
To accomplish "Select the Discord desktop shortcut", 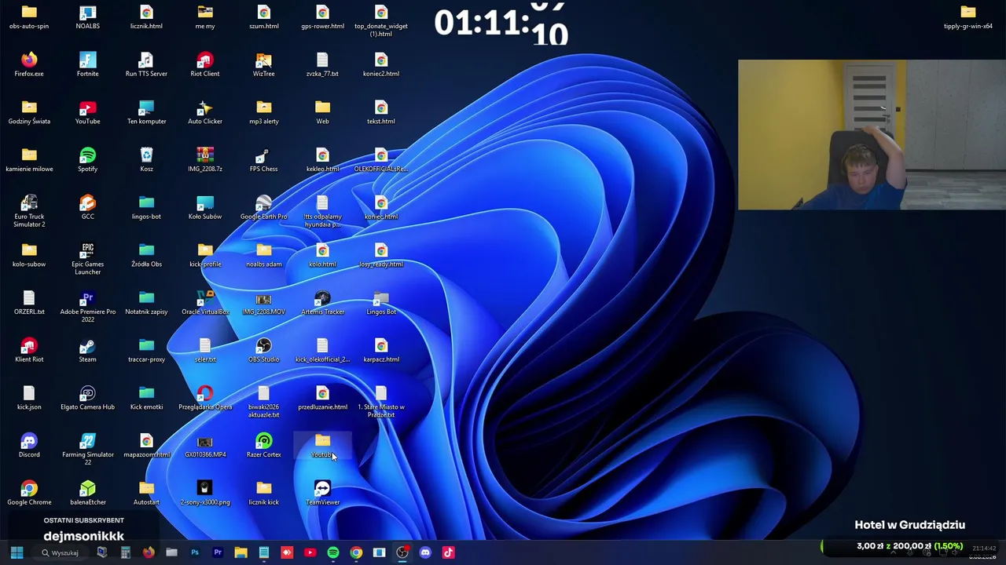I will pos(29,445).
